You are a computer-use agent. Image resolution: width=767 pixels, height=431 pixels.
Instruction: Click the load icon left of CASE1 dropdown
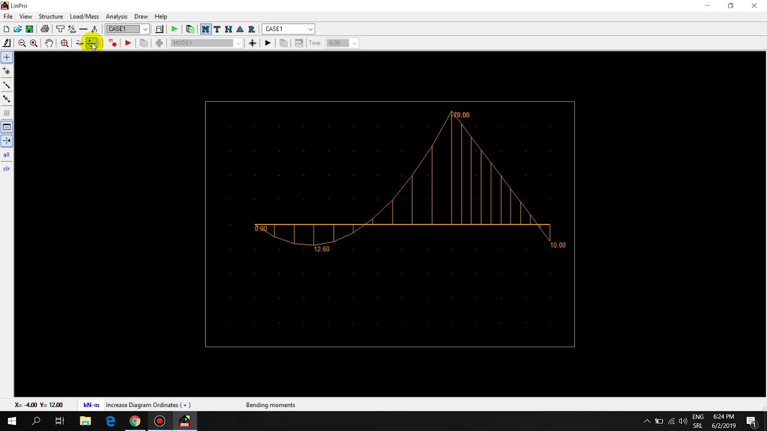point(95,29)
